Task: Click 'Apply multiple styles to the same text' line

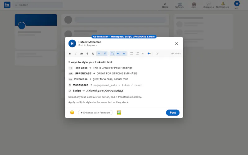Action: click(99, 102)
